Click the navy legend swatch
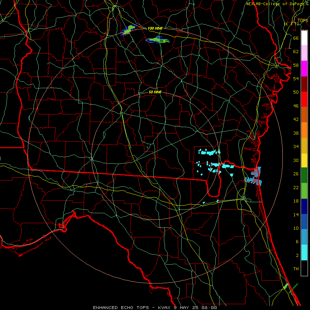The image size is (310, 310). 304,206
